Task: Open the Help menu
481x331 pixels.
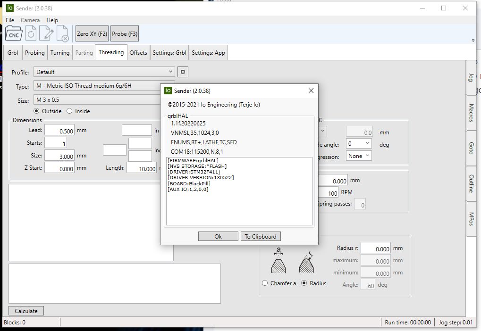Action: coord(52,20)
